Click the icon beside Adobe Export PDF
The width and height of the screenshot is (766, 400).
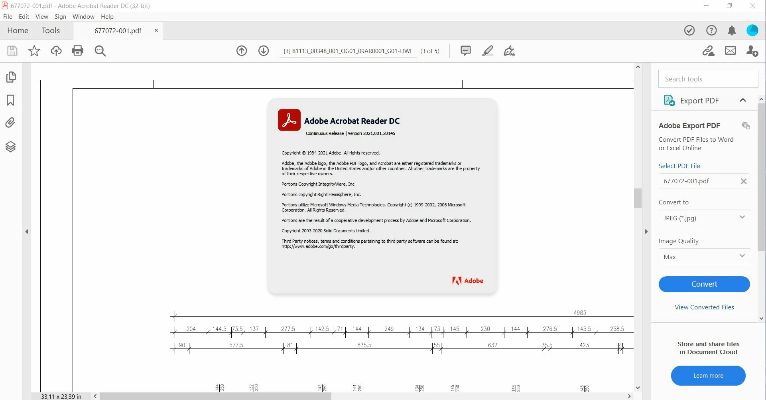coord(746,126)
